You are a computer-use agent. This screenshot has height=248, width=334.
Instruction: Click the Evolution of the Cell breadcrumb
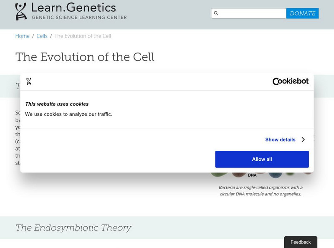coord(83,36)
